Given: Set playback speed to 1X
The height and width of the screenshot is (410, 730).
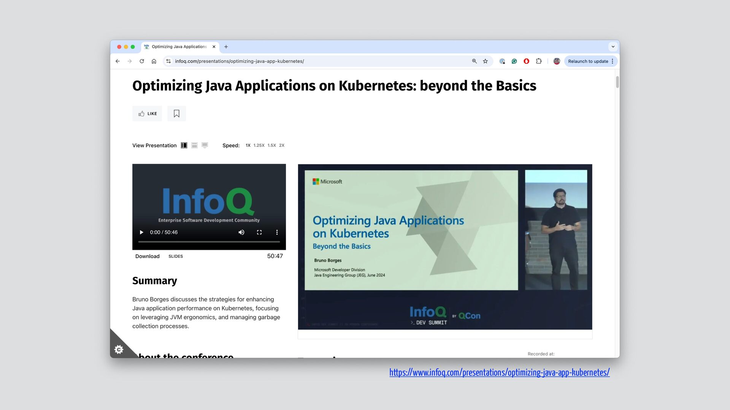Looking at the screenshot, I should (x=248, y=145).
